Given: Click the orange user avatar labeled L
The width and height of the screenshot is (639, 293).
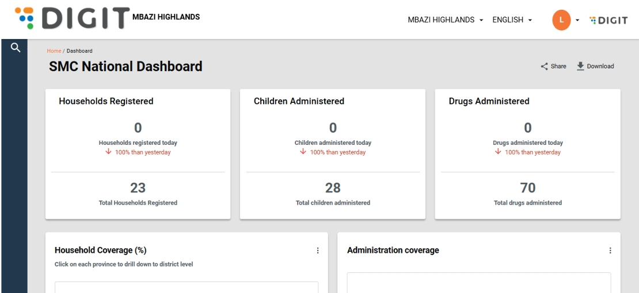Looking at the screenshot, I should [x=561, y=20].
